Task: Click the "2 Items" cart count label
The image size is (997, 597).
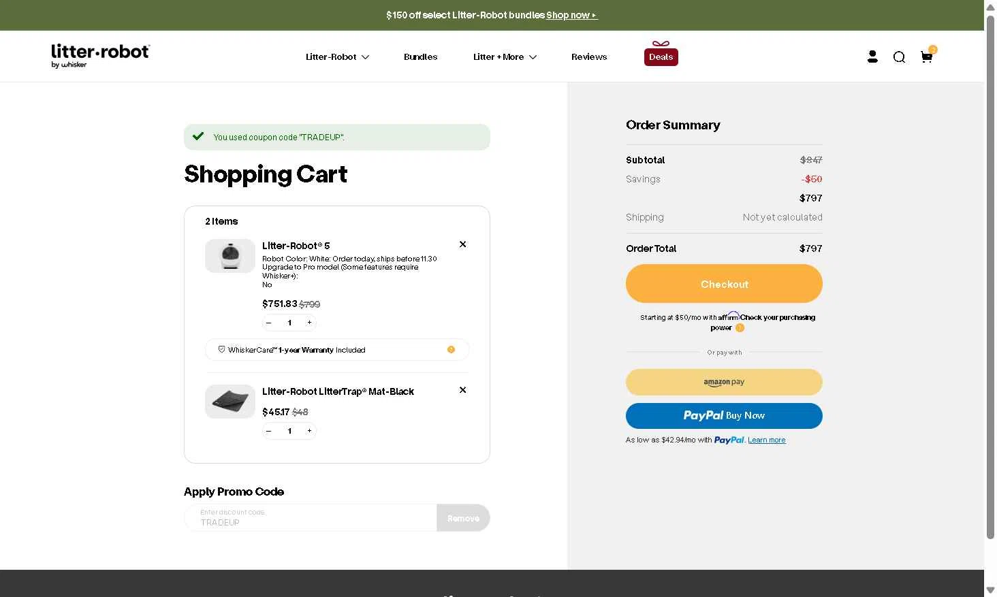Action: point(221,221)
